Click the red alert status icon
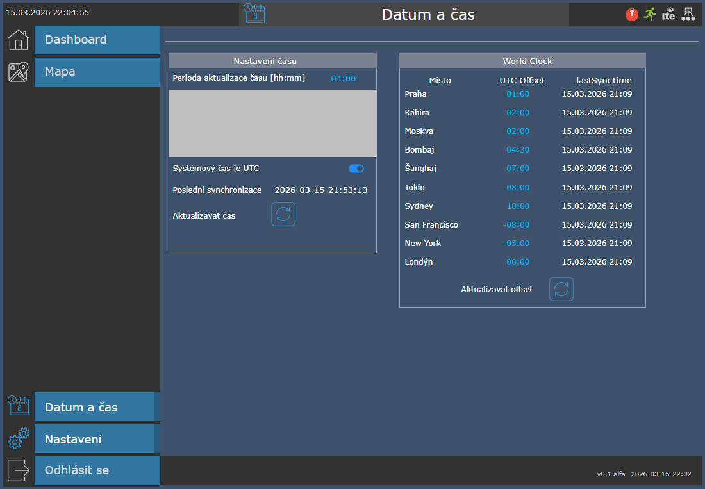The width and height of the screenshot is (705, 489). [x=632, y=14]
